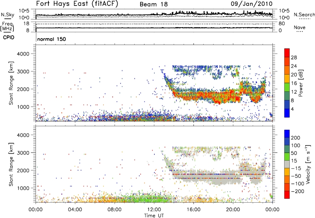
Task: Pick the green 12–16 dB Power colorbar segment
Action: point(287,87)
